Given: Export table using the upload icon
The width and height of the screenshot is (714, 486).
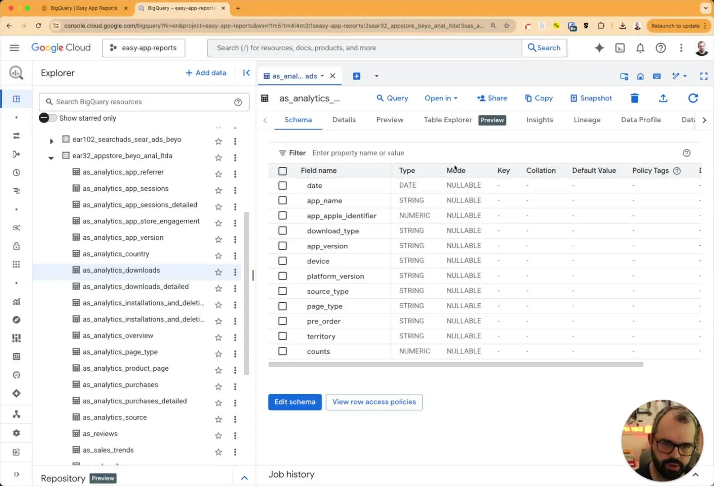Looking at the screenshot, I should pos(663,98).
